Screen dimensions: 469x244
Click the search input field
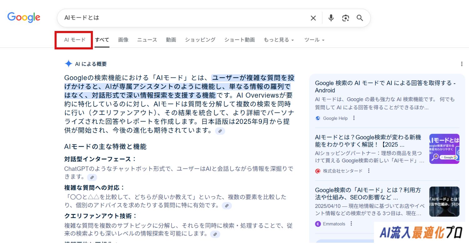pos(181,18)
